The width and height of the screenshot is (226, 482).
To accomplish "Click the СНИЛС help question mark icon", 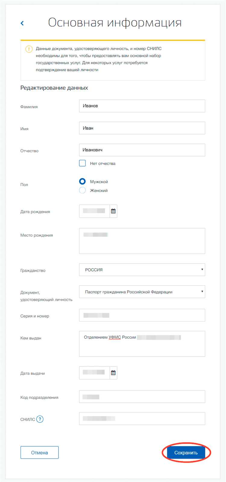I will click(40, 419).
